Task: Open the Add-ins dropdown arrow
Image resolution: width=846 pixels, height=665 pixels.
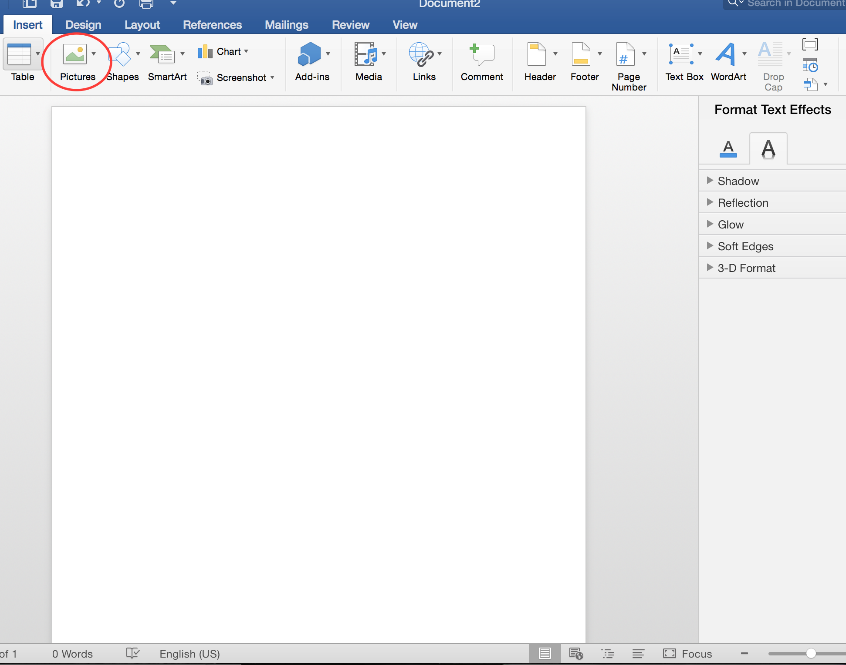Action: click(x=328, y=54)
